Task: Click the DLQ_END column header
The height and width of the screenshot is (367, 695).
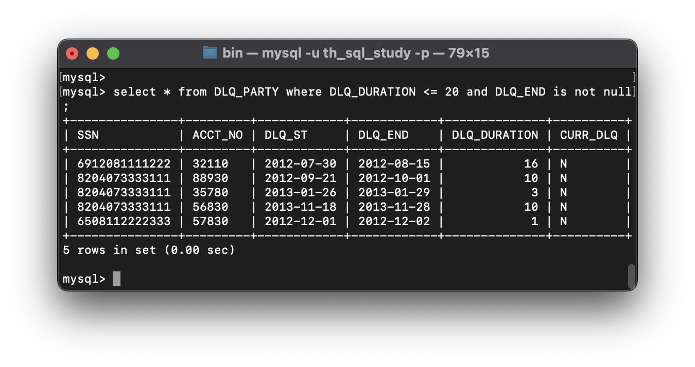Action: 383,135
